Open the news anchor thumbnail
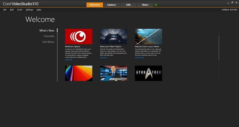 (114, 73)
